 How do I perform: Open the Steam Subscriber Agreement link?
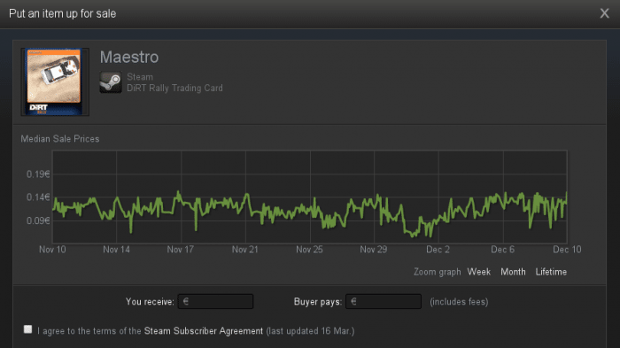point(203,331)
